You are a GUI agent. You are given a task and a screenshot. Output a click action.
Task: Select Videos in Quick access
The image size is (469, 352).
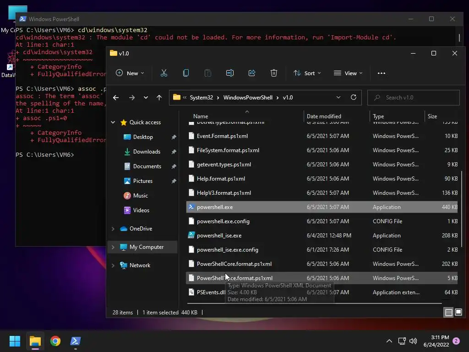141,210
